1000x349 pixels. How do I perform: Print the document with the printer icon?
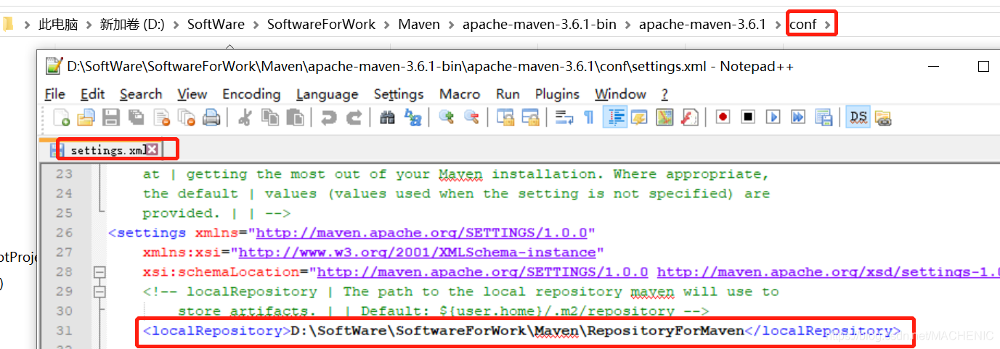[211, 118]
